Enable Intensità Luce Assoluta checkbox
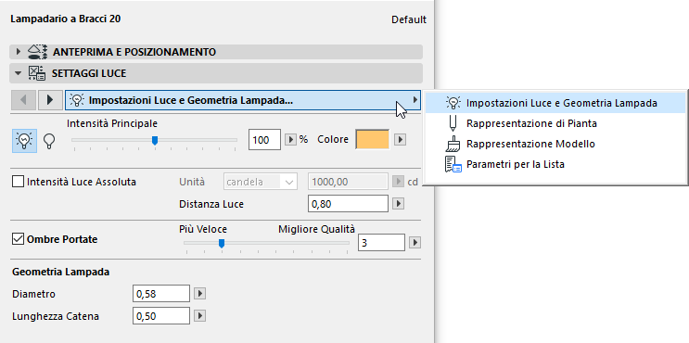The width and height of the screenshot is (689, 343). (18, 182)
